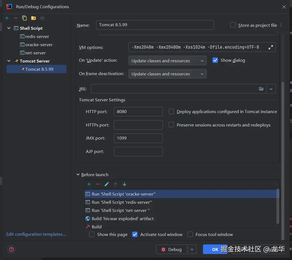Edit the selected Before launch task
292x260 pixels.
pos(107,184)
